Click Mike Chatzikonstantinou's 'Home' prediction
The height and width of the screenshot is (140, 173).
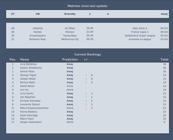pos(70,108)
